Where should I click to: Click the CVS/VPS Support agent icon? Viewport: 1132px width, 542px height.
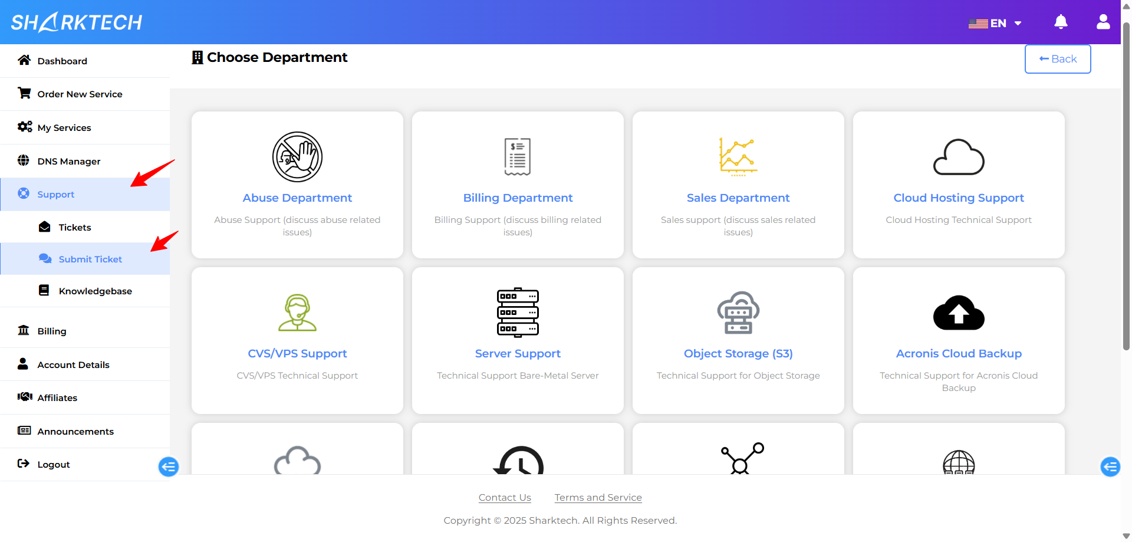[x=297, y=313]
